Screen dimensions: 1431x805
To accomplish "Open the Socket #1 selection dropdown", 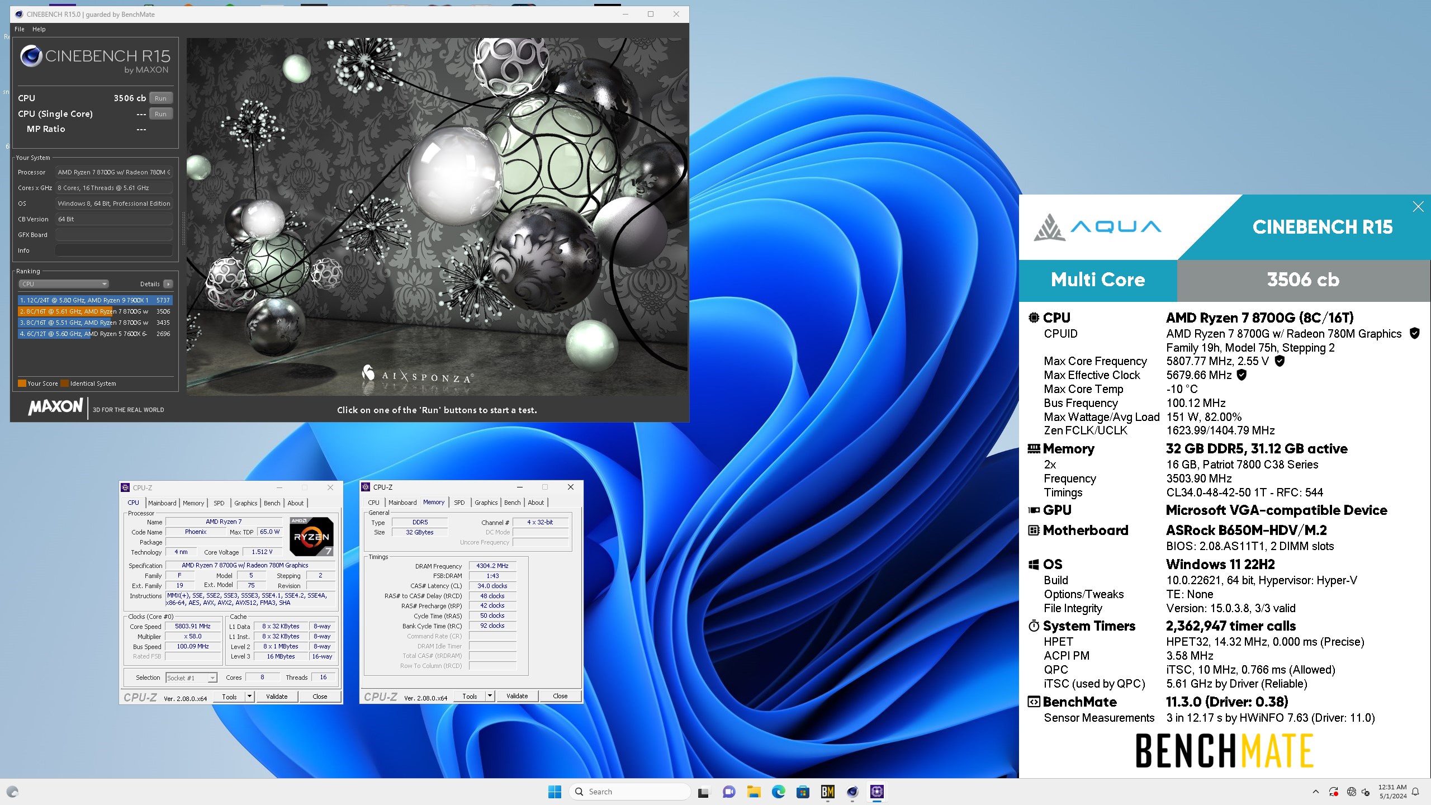I will 191,678.
